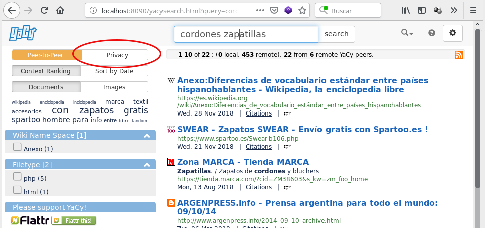The image size is (485, 228).
Task: Click tag cloud word zapatos
Action: coord(96,110)
